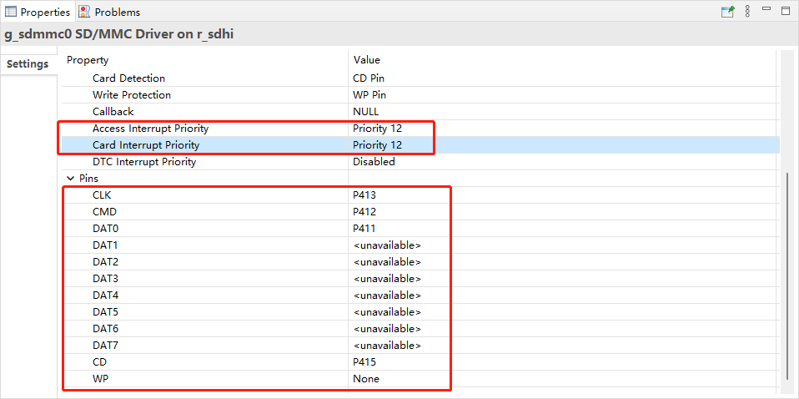Select the Settings side tab
This screenshot has height=399, width=799.
pyautogui.click(x=28, y=64)
